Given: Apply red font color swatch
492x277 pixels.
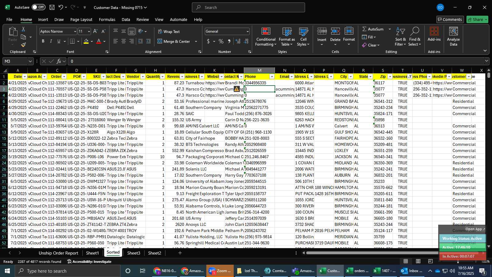Looking at the screenshot, I should pos(99,41).
